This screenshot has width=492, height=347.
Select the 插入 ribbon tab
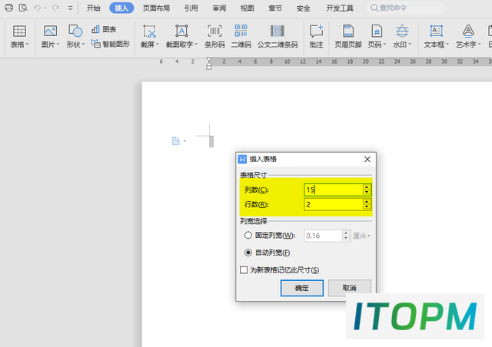(x=121, y=8)
